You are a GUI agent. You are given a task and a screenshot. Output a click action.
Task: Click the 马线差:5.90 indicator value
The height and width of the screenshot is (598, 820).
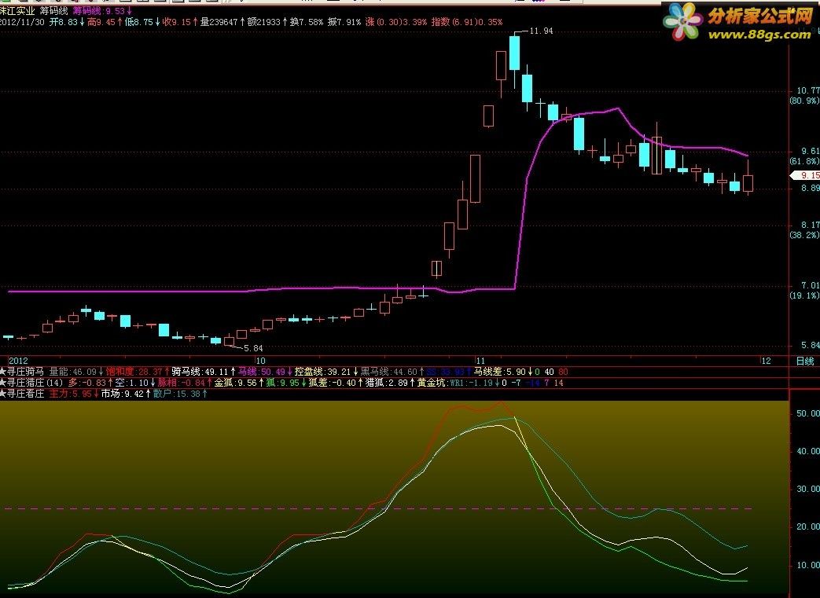coord(503,372)
